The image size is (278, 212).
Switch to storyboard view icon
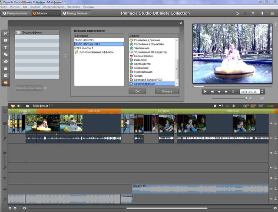[x=246, y=106]
